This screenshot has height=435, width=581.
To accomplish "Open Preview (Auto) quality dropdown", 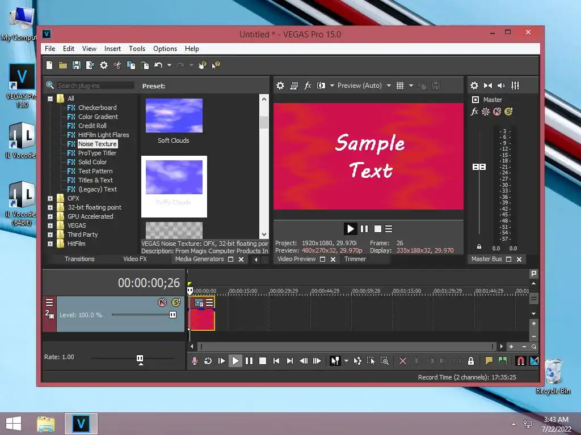I will 364,86.
